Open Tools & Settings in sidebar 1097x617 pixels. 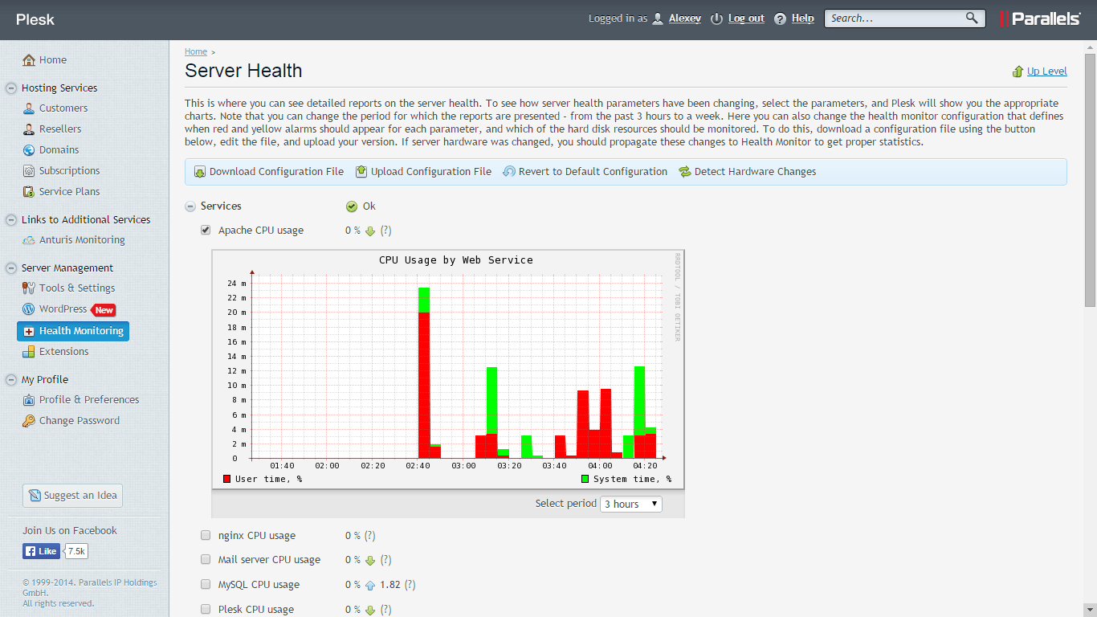click(x=76, y=288)
